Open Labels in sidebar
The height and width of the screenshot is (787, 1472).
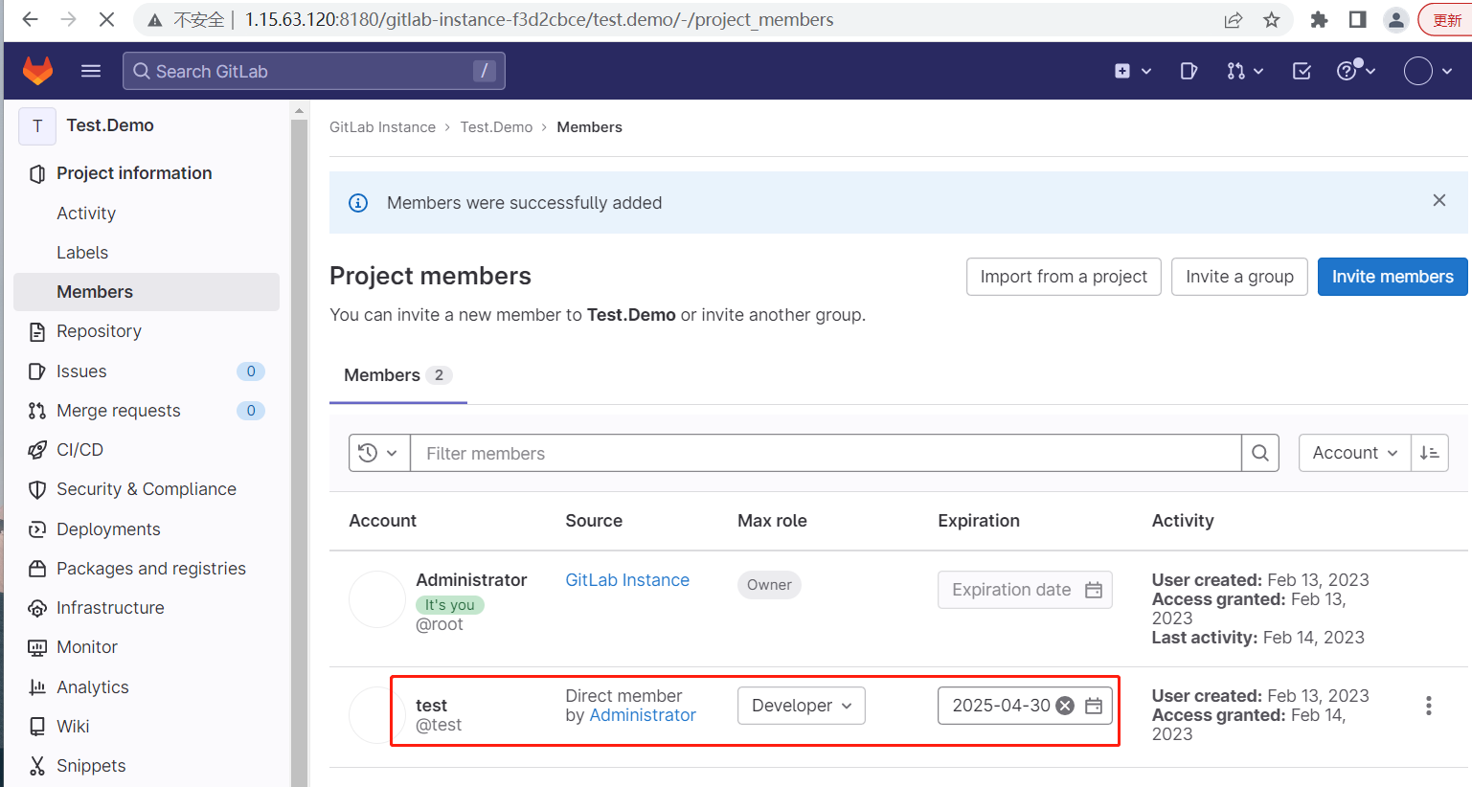82,253
